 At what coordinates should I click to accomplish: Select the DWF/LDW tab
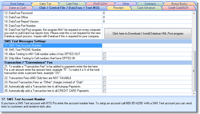[99, 4]
